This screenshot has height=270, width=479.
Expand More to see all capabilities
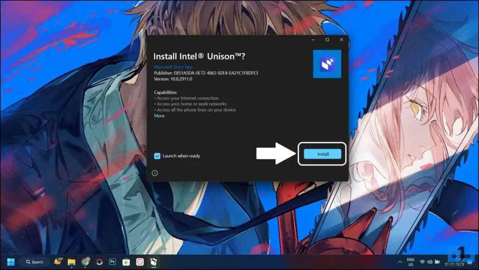pos(159,115)
